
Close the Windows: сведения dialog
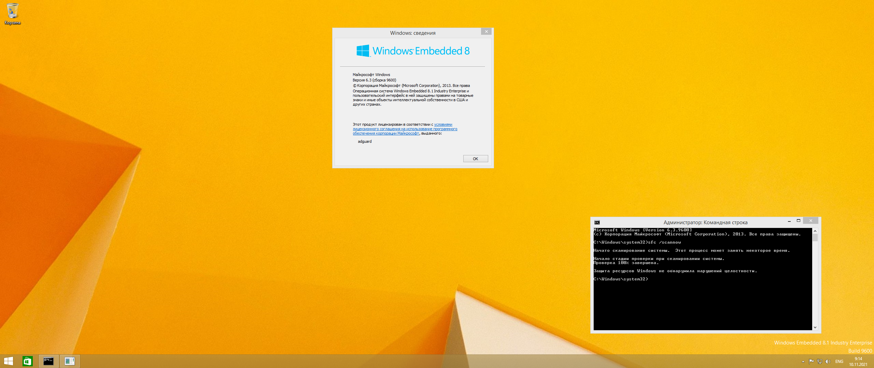487,31
